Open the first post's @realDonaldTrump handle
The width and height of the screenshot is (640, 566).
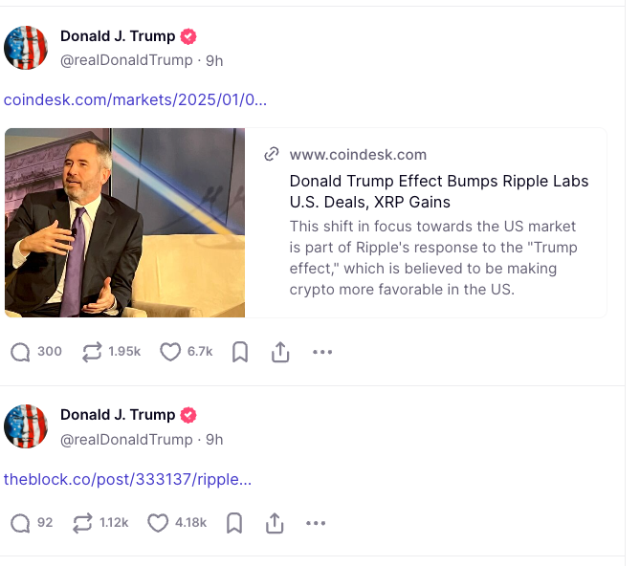click(x=126, y=60)
